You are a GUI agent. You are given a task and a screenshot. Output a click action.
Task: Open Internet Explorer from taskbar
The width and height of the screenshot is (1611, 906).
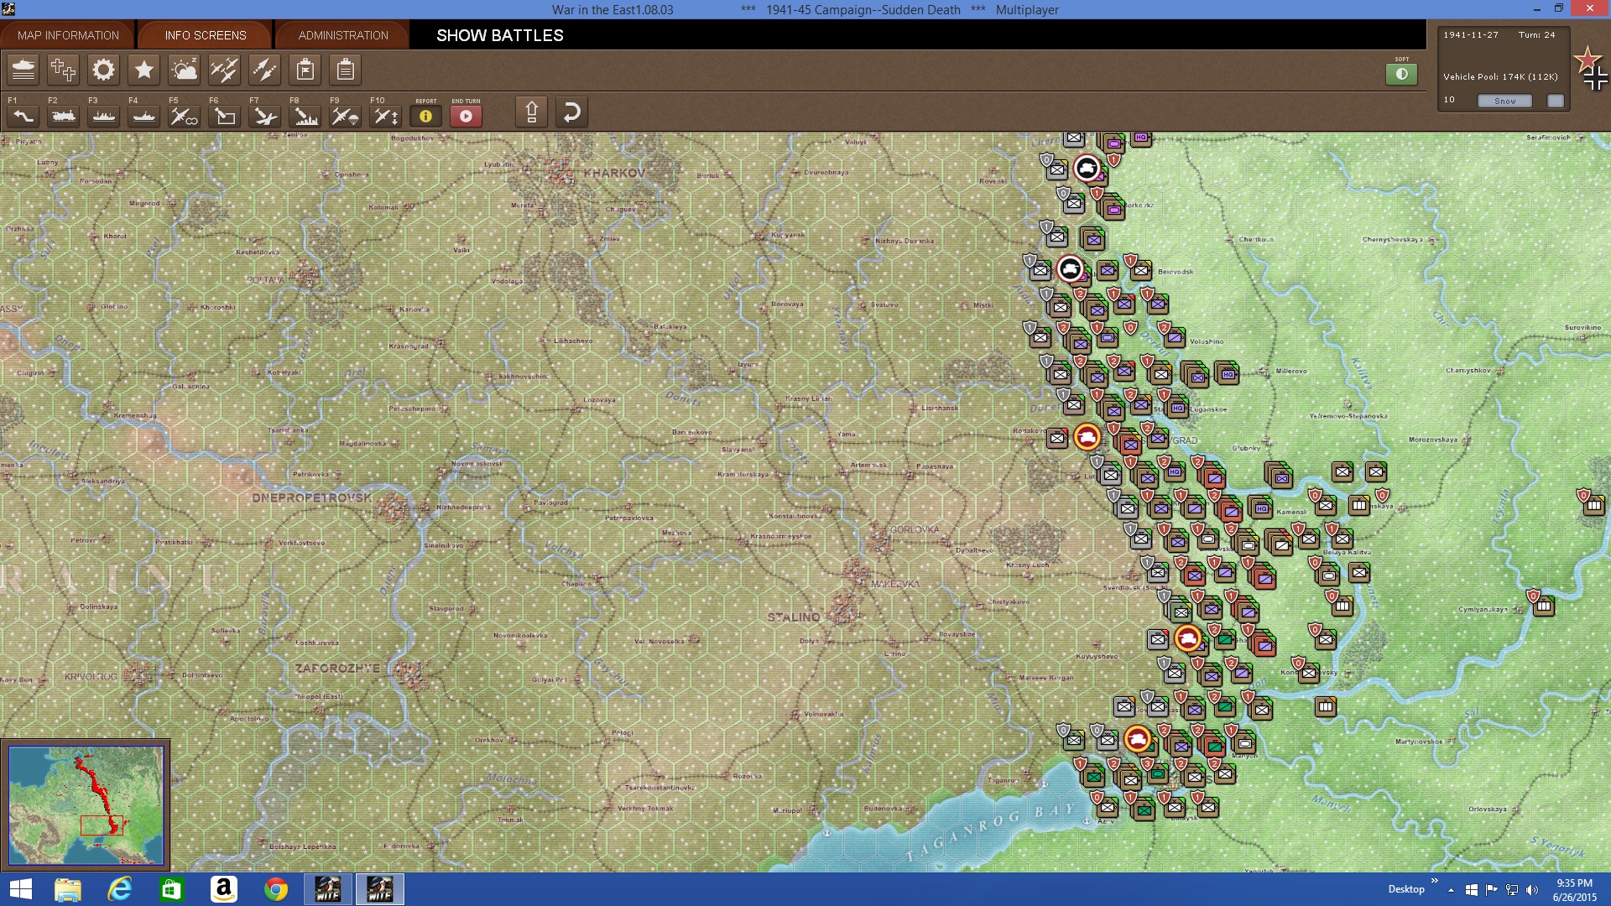pyautogui.click(x=120, y=889)
